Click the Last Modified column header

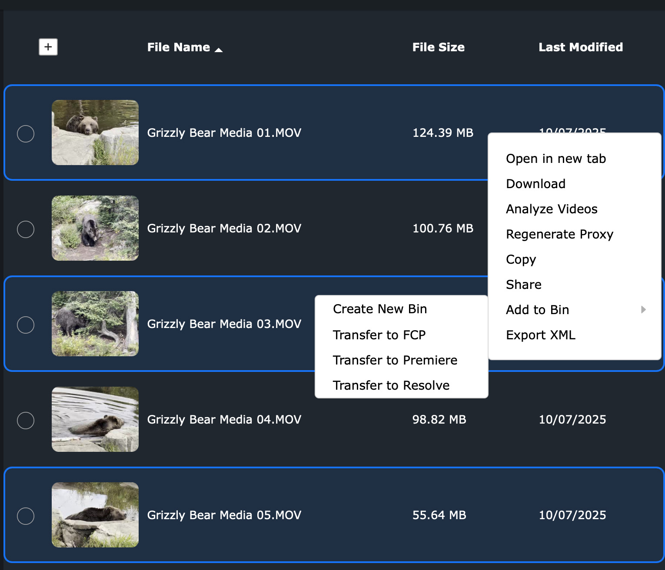click(580, 47)
